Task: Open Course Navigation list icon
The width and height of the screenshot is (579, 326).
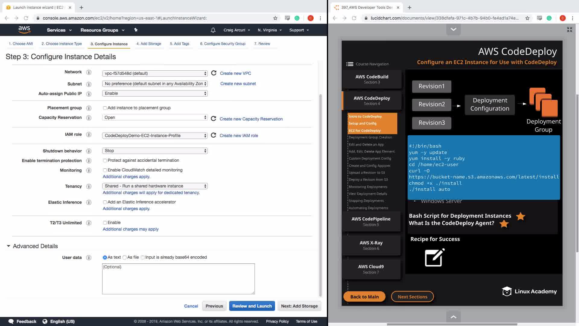Action: click(350, 64)
